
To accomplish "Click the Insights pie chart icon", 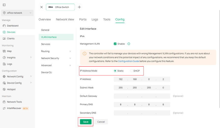I will [x=4, y=58].
